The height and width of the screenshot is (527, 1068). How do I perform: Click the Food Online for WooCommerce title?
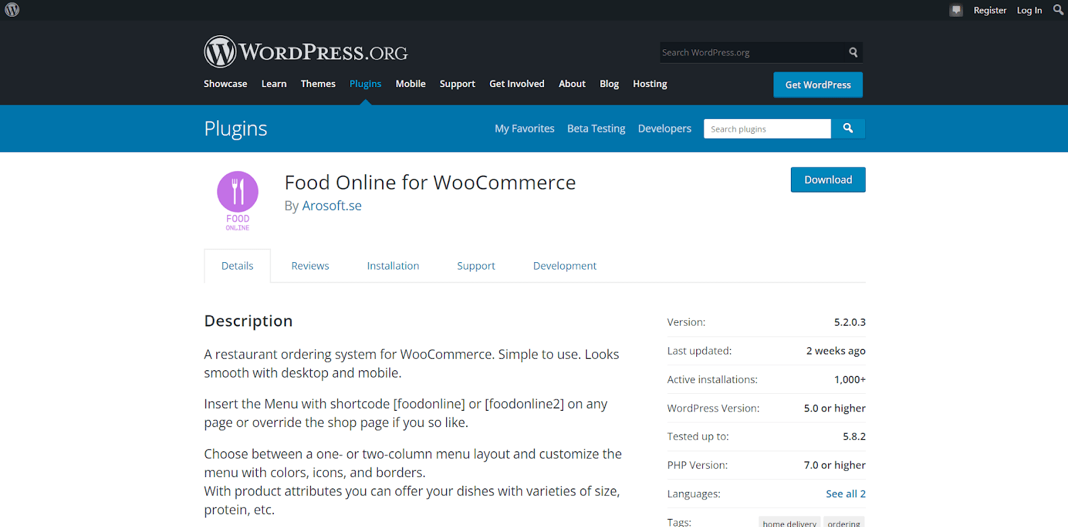click(430, 182)
